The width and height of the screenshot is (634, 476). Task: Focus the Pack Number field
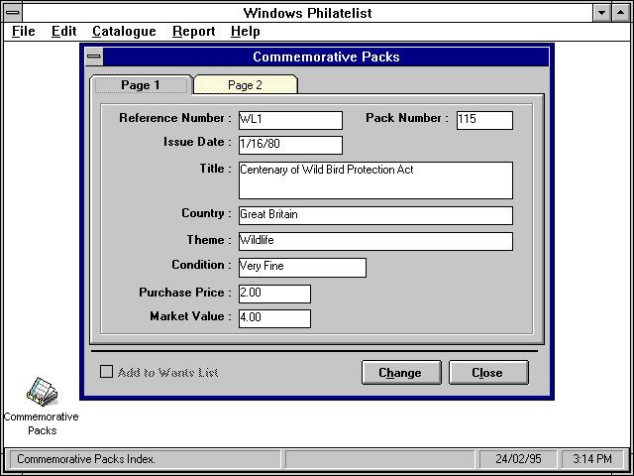[x=484, y=120]
